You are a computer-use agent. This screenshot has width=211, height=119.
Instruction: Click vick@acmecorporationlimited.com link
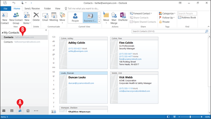pos(134,91)
